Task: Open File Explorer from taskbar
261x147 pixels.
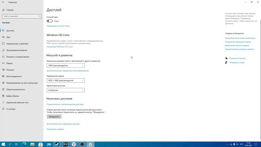Action: (x=32, y=144)
